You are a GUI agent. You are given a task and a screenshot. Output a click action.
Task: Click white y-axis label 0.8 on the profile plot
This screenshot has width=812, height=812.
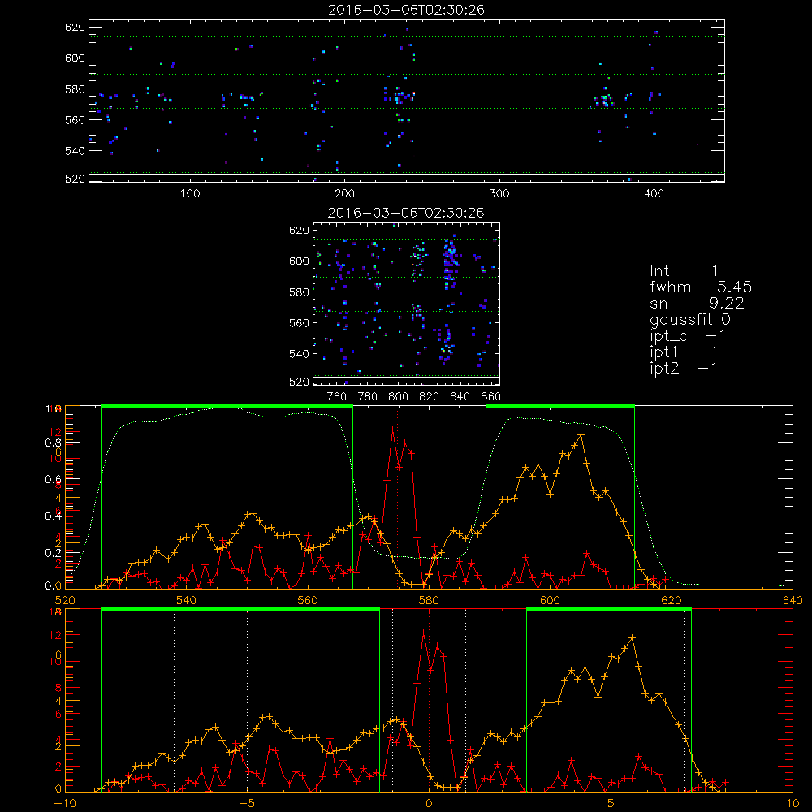tap(53, 443)
